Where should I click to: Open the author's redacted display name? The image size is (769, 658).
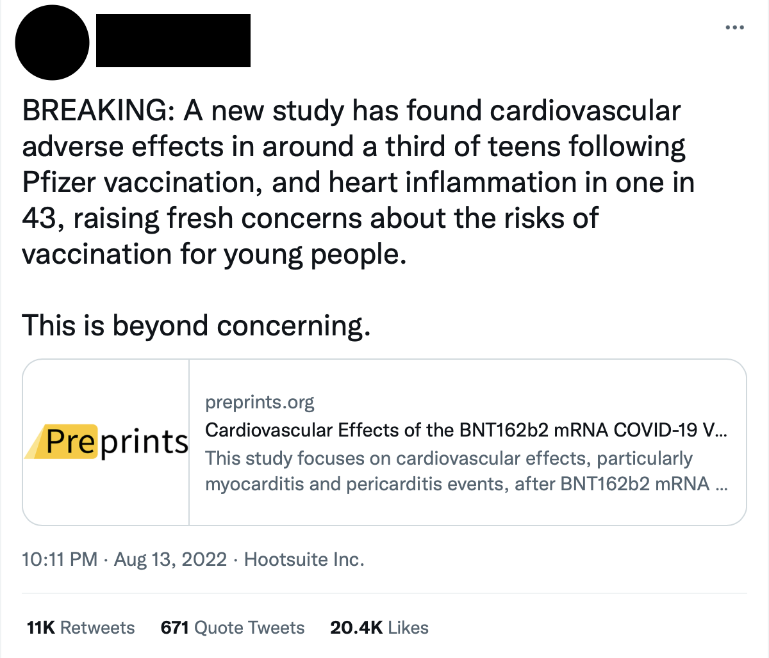pos(173,40)
